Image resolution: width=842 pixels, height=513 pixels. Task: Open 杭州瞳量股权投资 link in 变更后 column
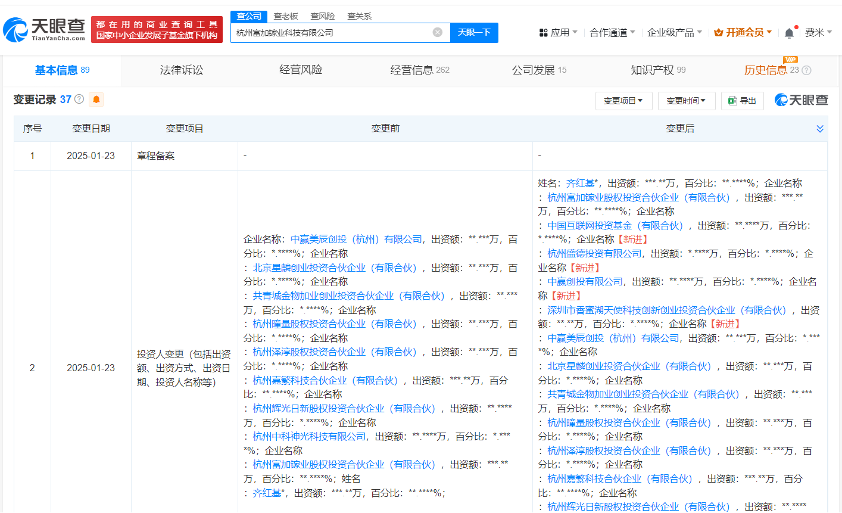pos(629,423)
